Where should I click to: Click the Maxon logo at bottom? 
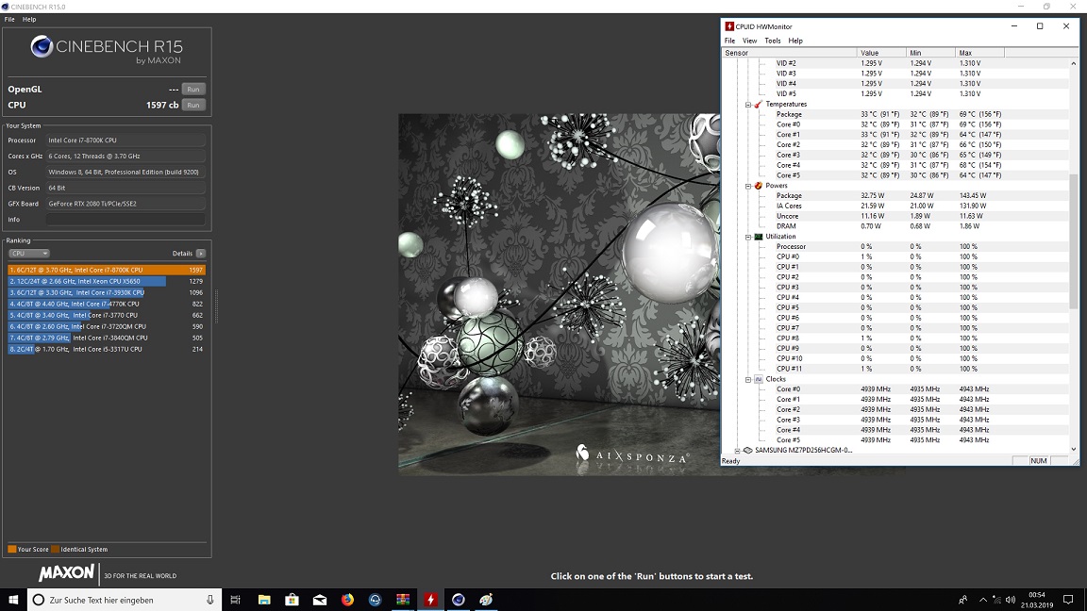tap(66, 573)
